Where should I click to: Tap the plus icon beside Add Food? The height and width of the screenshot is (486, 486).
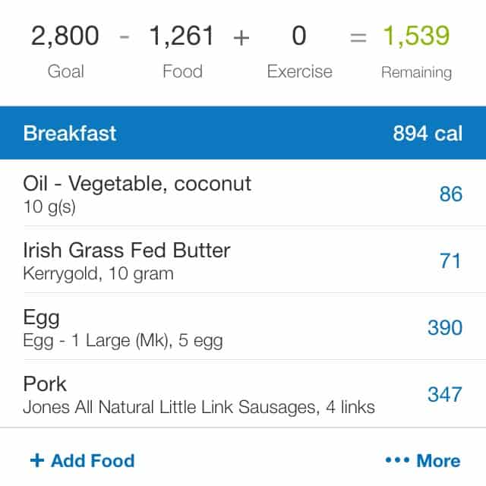coord(37,460)
